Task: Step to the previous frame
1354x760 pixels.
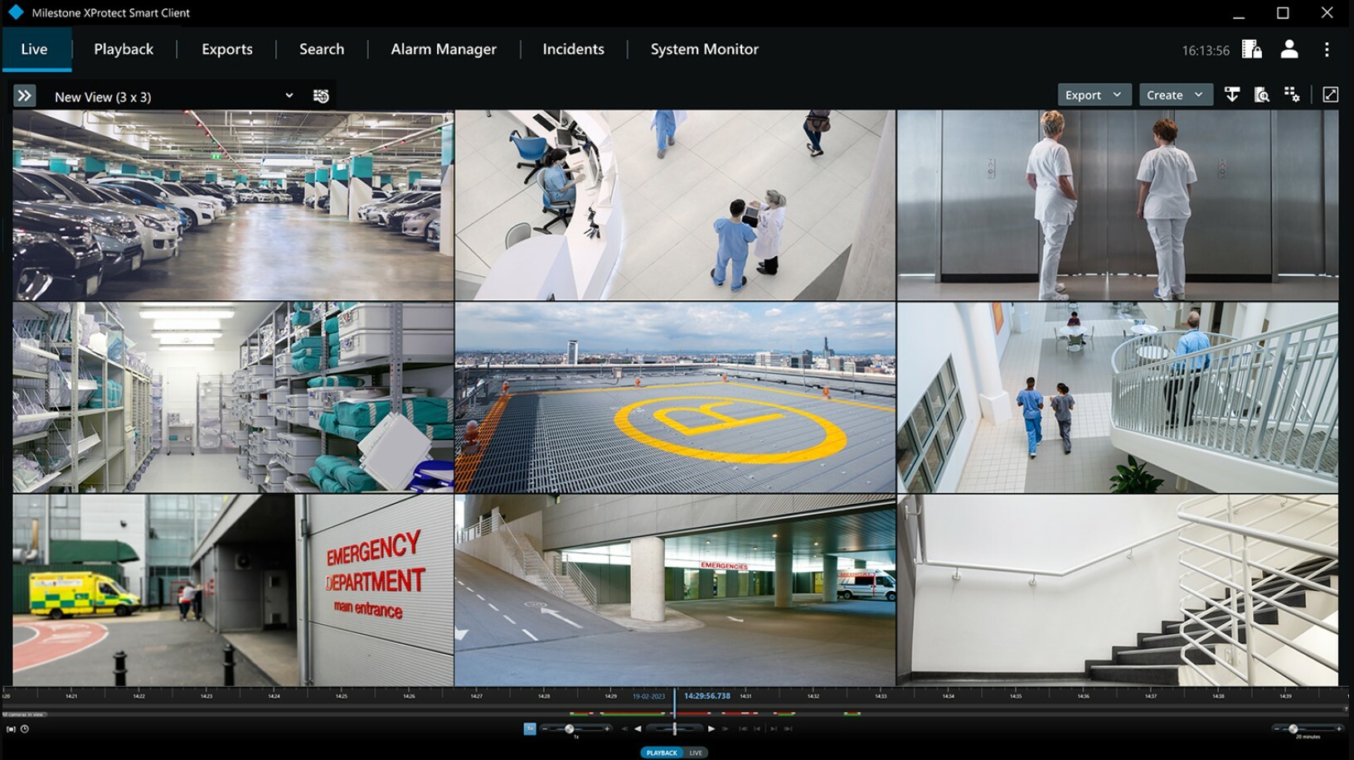Action: (624, 729)
